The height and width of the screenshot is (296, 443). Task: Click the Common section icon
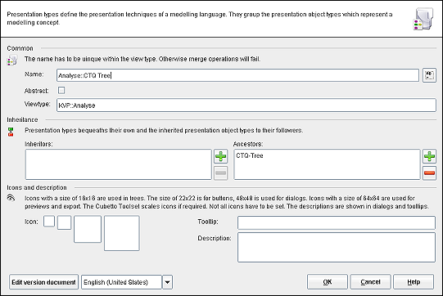11,61
